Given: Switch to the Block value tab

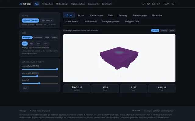Looking at the screenshot, I should pyautogui.click(x=157, y=15).
